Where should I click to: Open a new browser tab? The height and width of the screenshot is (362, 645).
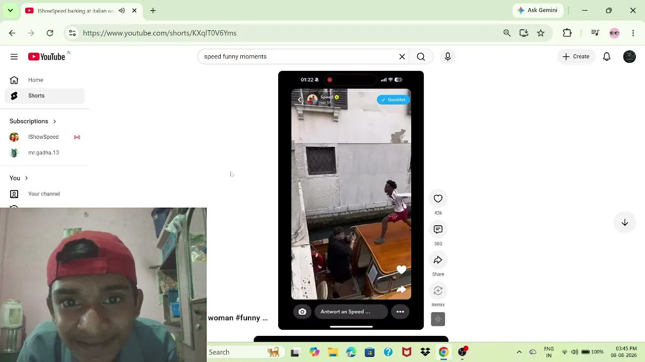(153, 11)
